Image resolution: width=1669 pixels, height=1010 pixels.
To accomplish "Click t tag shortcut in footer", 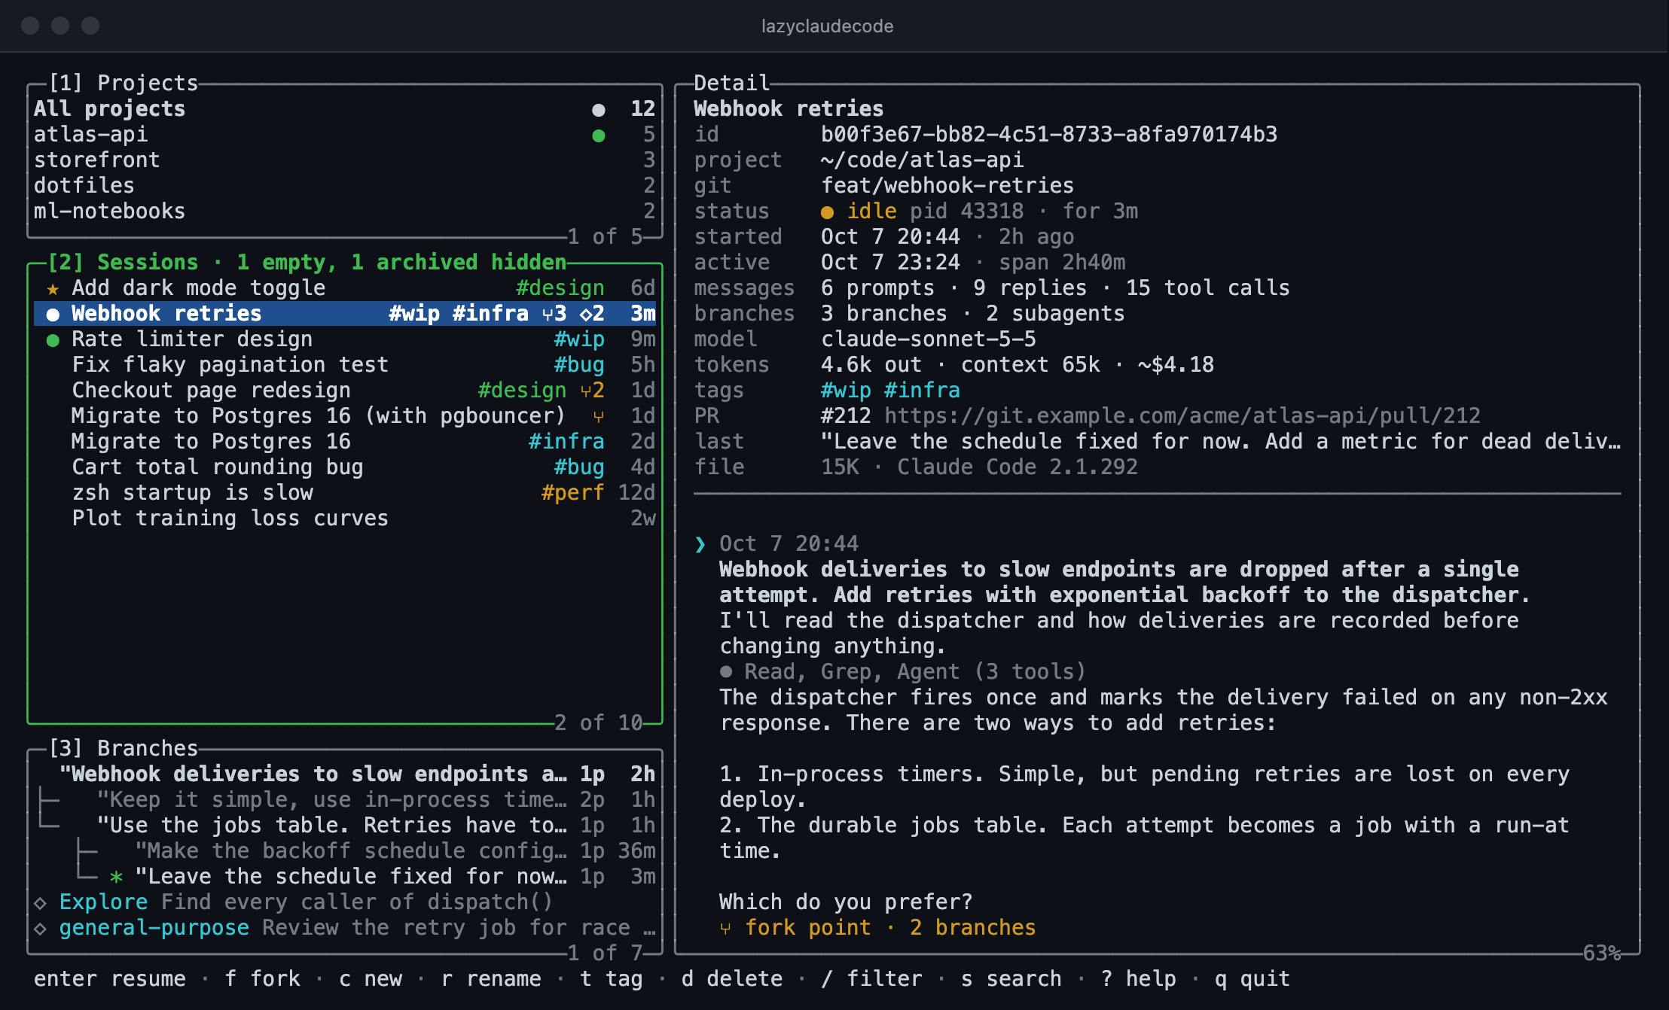I will point(611,979).
